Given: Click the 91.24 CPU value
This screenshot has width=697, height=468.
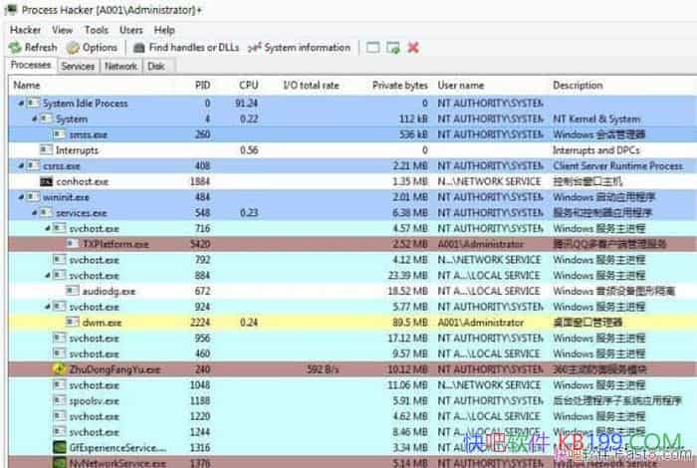Looking at the screenshot, I should (247, 104).
